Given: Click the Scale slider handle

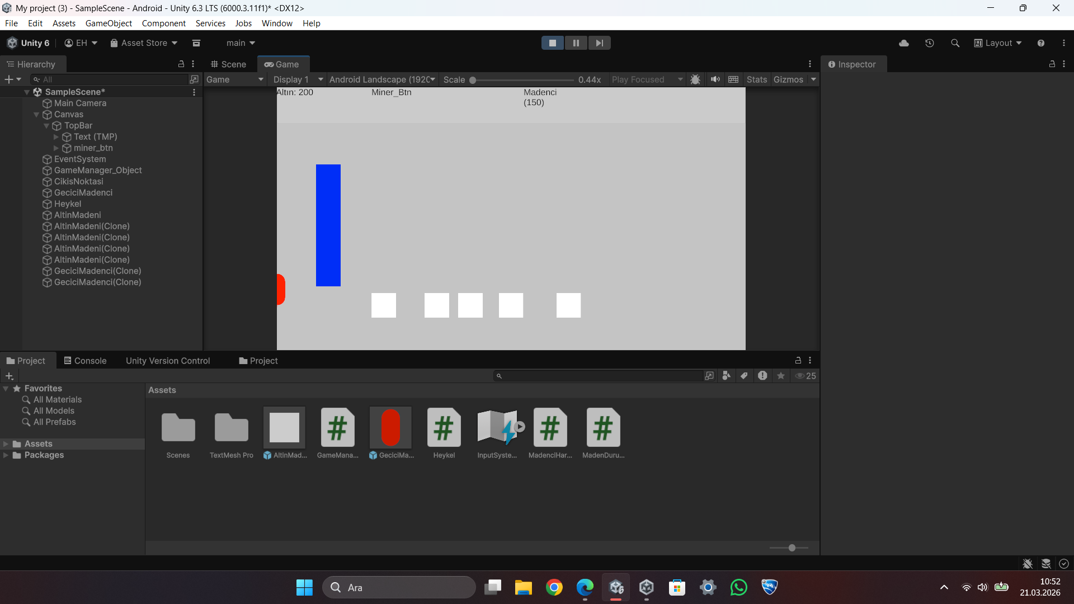Looking at the screenshot, I should click(473, 80).
